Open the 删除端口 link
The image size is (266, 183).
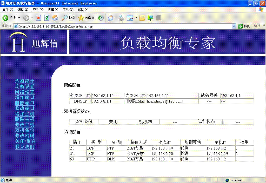click(25, 103)
